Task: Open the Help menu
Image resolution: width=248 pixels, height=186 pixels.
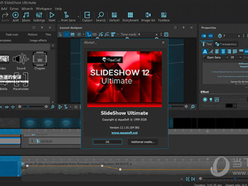Action: (58, 9)
